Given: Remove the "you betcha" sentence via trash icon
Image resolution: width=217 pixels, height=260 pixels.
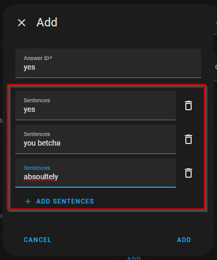Looking at the screenshot, I should [188, 139].
